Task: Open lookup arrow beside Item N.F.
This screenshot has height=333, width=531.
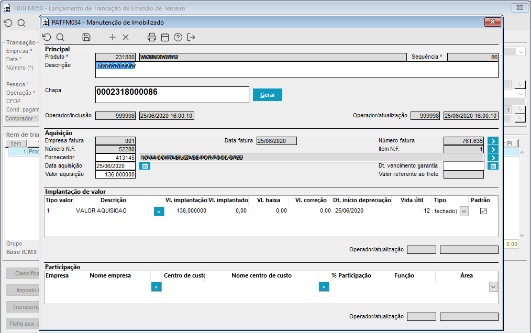Action: pos(493,149)
